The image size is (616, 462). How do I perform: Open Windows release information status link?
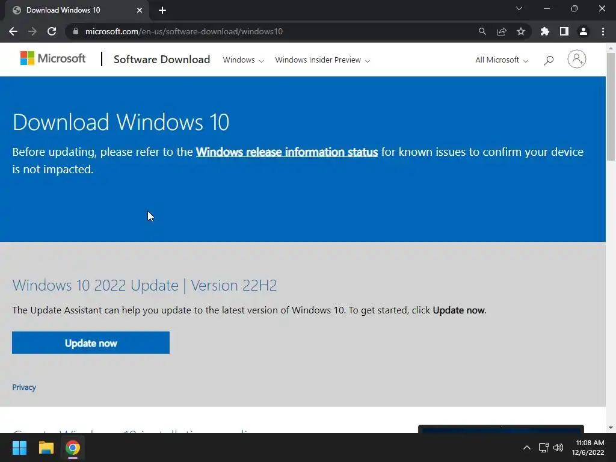point(287,152)
